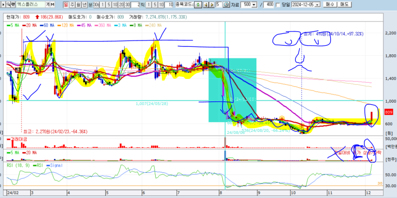
Task: Select the 월 monthly period tab
Action: tap(79, 5)
